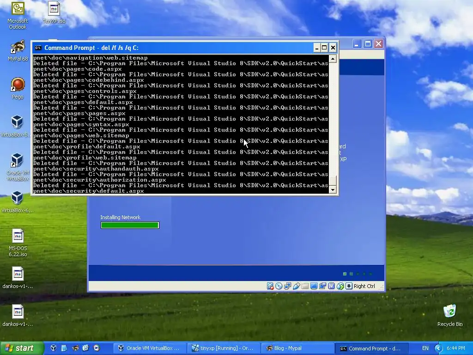Click the Right Ctrl host key label

coord(364,286)
